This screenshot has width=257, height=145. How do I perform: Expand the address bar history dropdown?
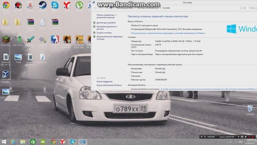coord(241,8)
